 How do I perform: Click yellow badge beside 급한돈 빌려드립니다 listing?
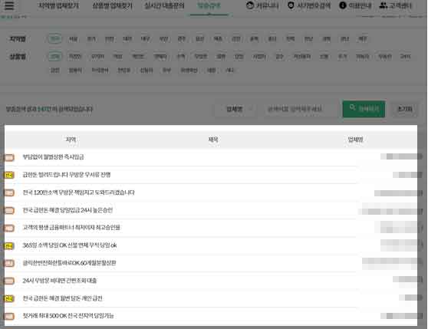pyautogui.click(x=8, y=175)
